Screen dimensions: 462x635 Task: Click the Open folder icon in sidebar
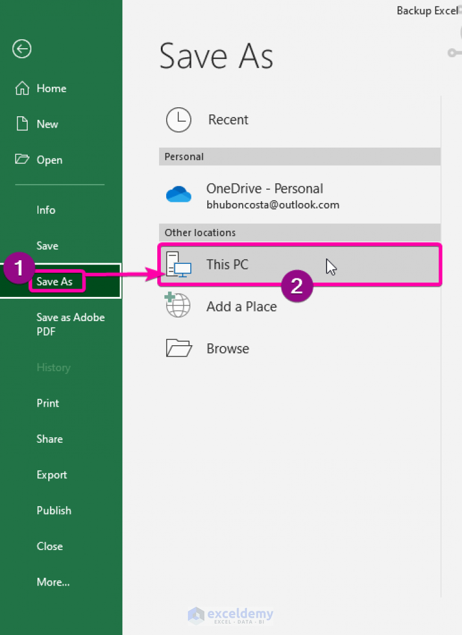click(22, 159)
